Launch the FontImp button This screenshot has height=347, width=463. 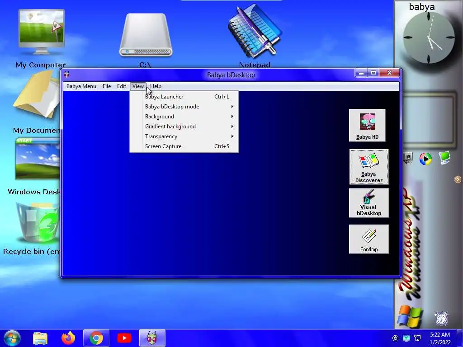[x=369, y=239]
